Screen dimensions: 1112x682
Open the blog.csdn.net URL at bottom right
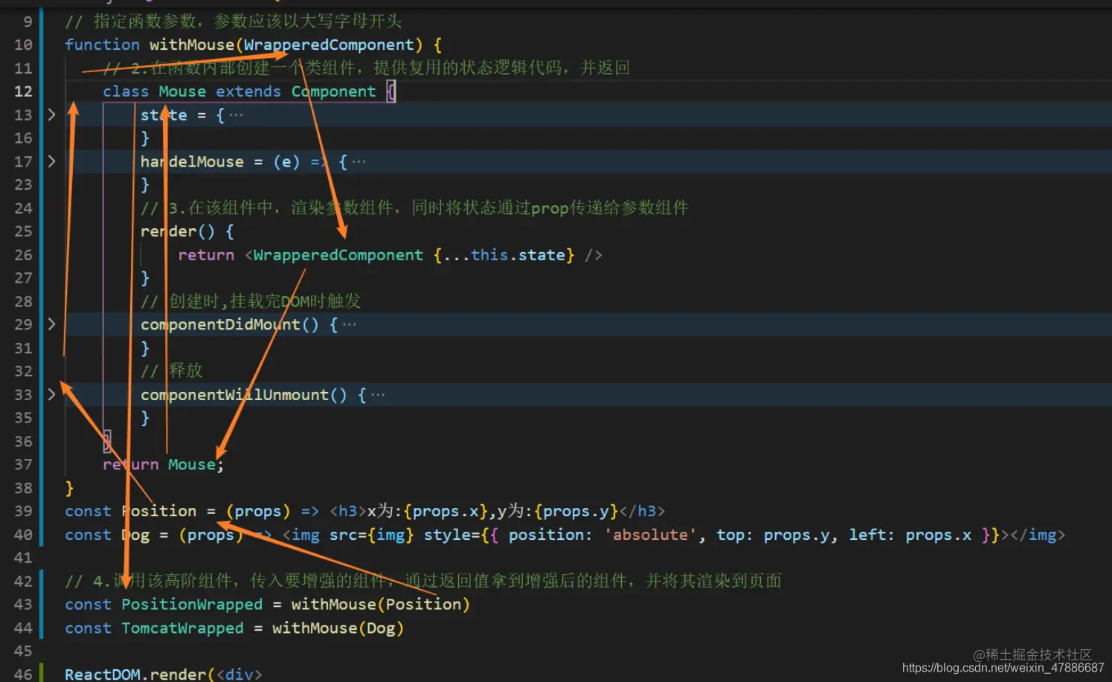pyautogui.click(x=1003, y=668)
